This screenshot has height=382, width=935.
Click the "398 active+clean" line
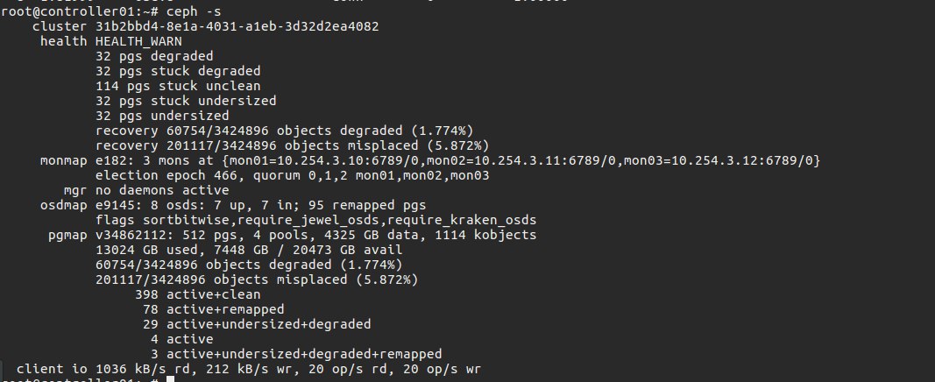pos(204,294)
